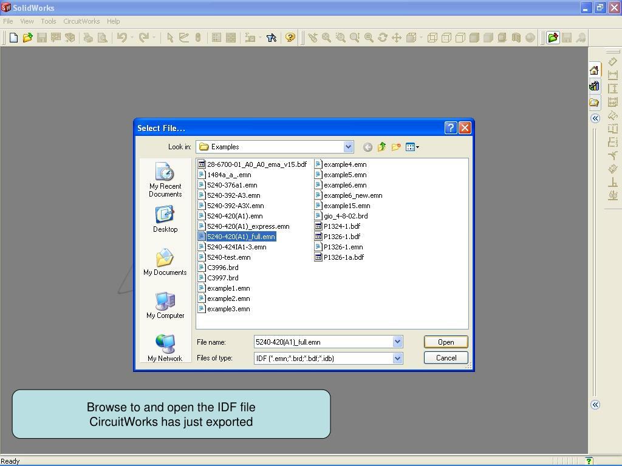Viewport: 622px width, 466px height.
Task: Click the dialog's question mark help button
Action: pyautogui.click(x=451, y=127)
